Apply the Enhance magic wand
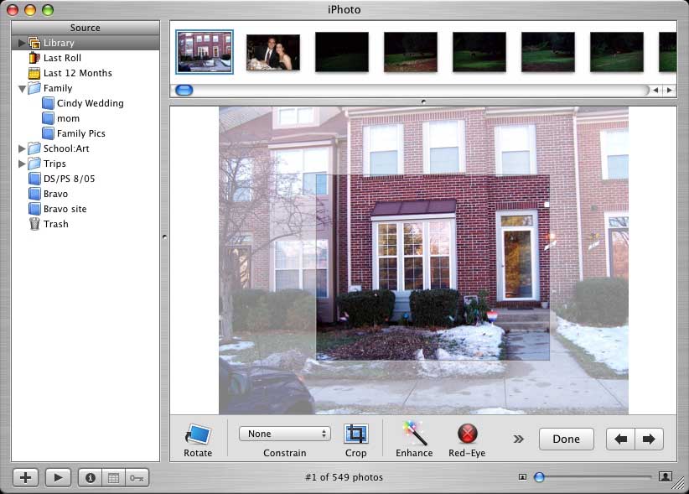Viewport: 689px width, 494px height. [x=414, y=434]
